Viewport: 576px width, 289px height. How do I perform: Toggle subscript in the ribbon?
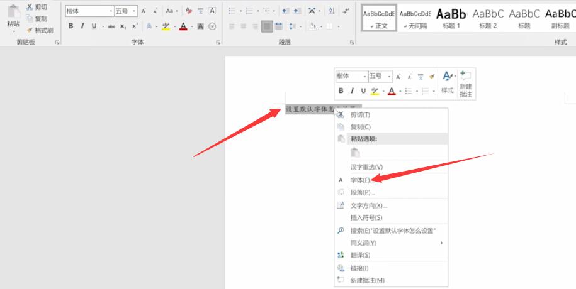click(x=123, y=26)
